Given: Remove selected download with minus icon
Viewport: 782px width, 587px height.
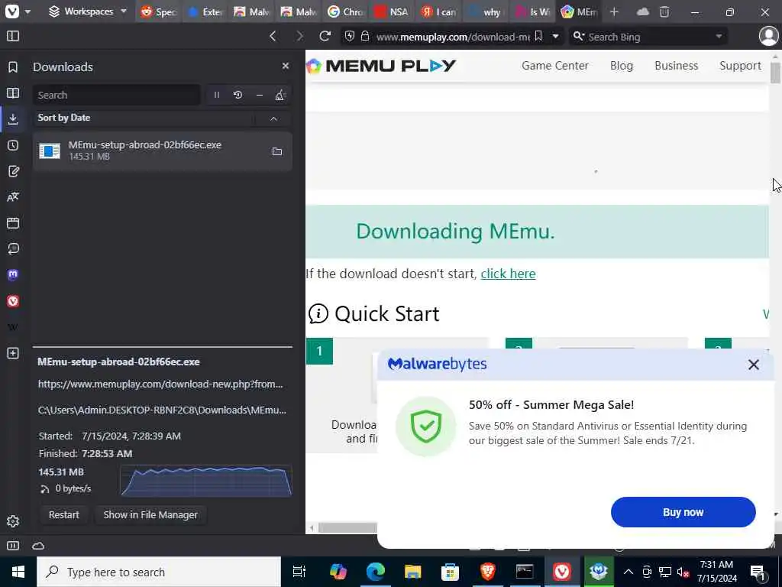Looking at the screenshot, I should pyautogui.click(x=260, y=95).
